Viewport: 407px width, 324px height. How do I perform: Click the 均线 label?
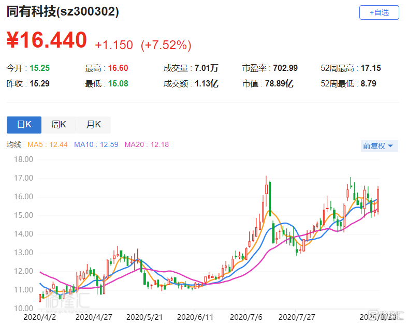(14, 144)
